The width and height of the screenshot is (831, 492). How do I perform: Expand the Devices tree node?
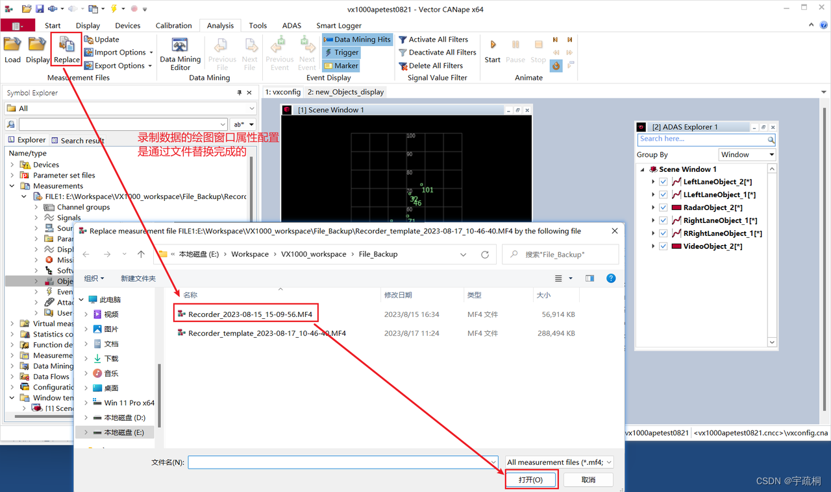(12, 165)
